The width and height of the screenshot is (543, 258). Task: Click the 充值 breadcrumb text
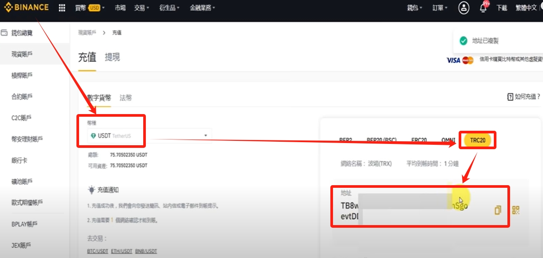(x=117, y=33)
